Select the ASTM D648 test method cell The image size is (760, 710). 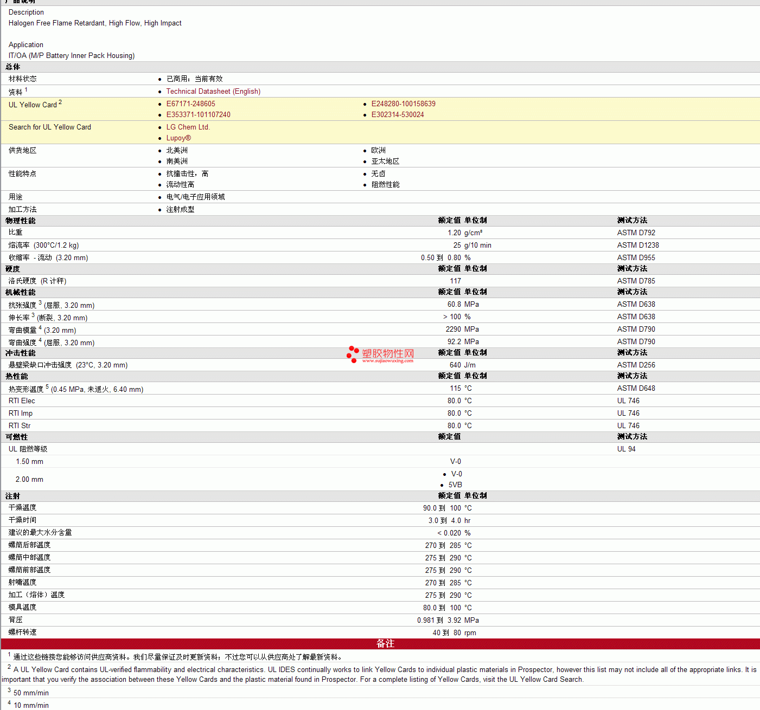pos(636,389)
